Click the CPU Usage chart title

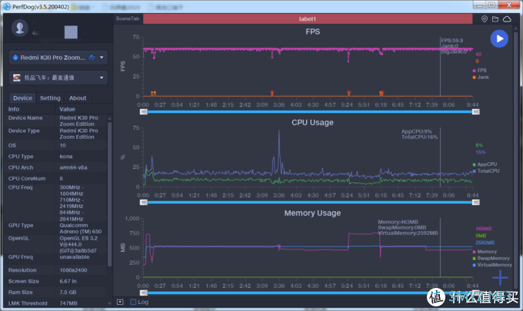312,123
